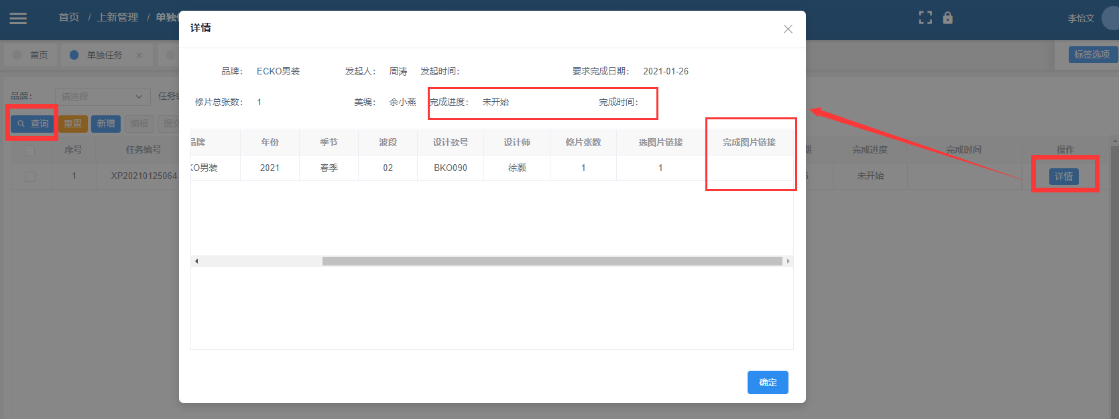1119x419 pixels.
Task: Click right arrow of horizontal scrollbar
Action: [788, 261]
